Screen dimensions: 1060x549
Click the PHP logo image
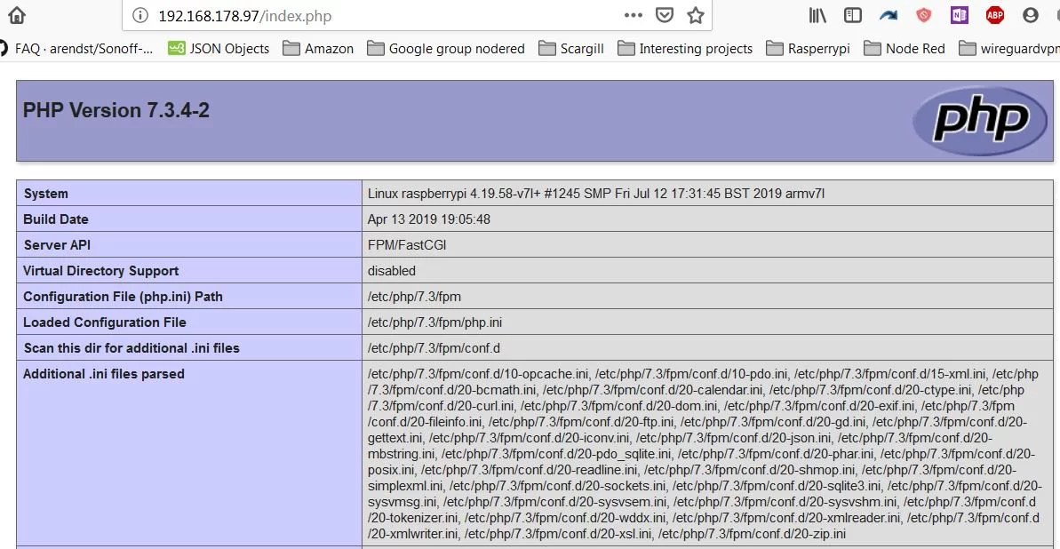pyautogui.click(x=980, y=121)
